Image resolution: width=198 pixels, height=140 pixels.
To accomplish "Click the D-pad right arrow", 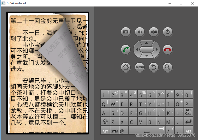I will [157, 49].
